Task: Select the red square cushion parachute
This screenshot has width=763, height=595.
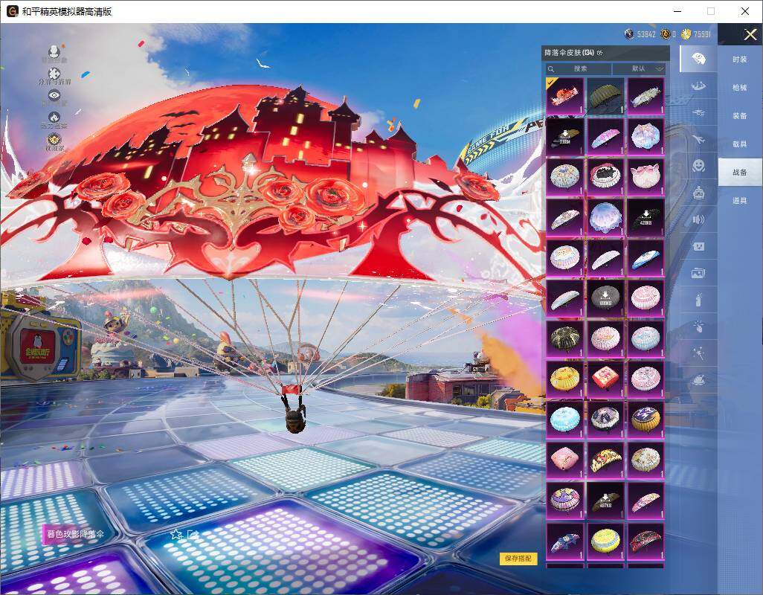Action: (x=605, y=379)
